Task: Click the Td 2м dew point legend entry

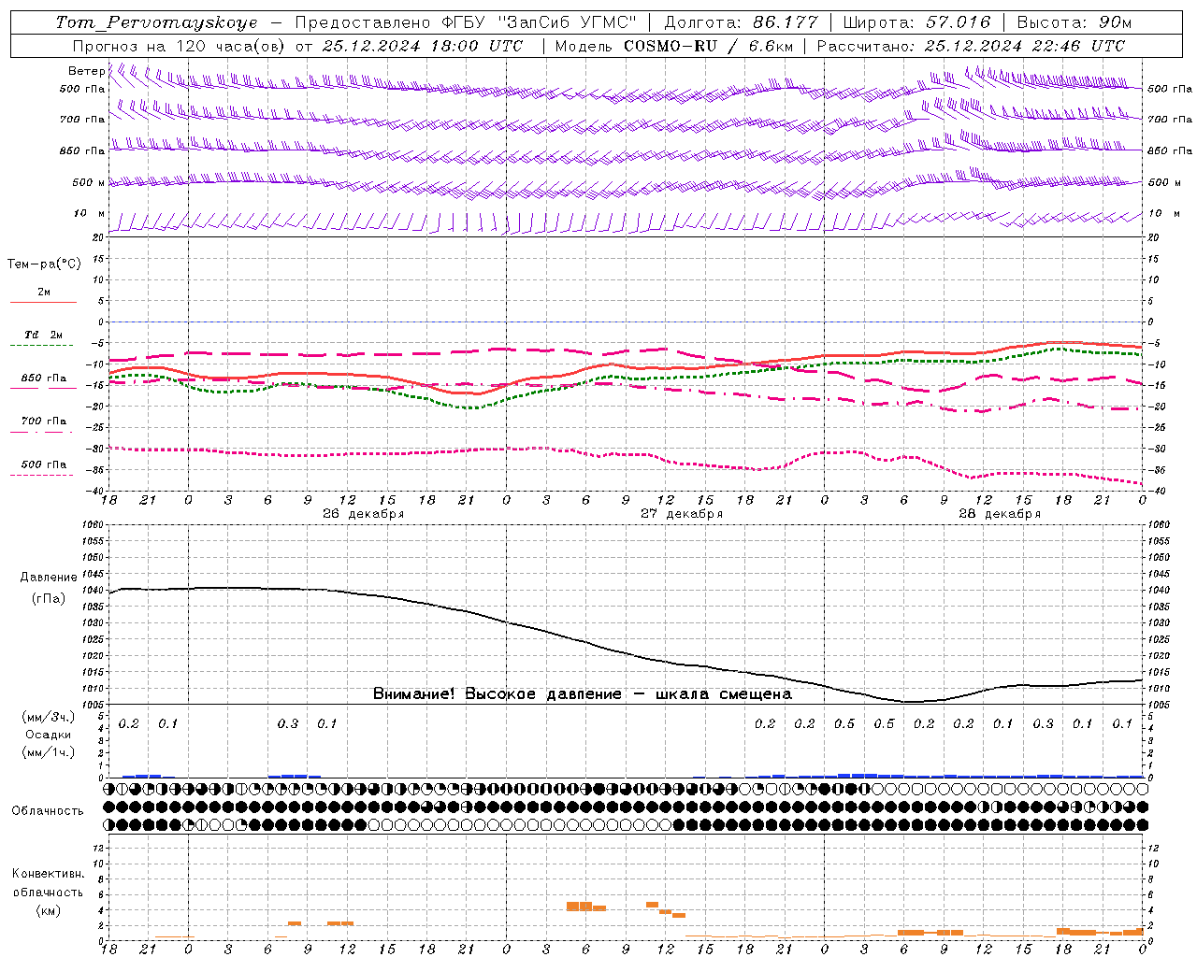Action: pyautogui.click(x=43, y=335)
